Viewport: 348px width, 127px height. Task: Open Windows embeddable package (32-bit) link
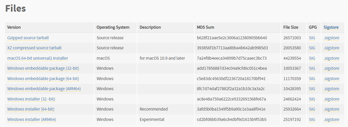click(x=43, y=68)
